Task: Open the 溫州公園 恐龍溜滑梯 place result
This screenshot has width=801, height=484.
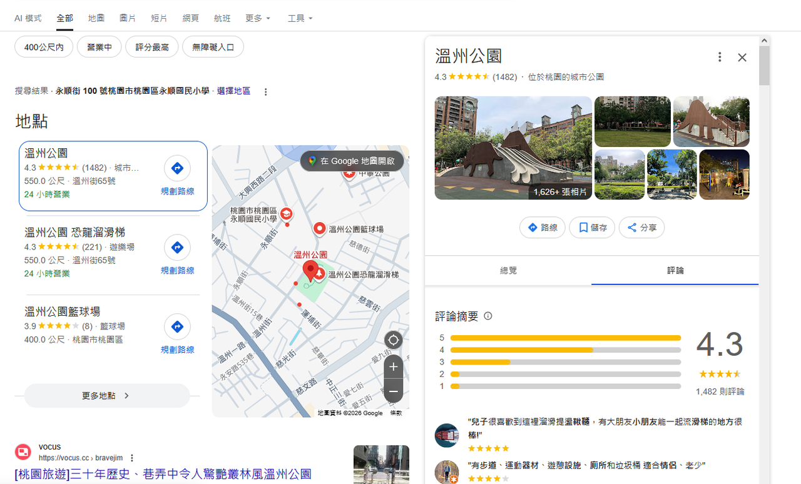Action: pyautogui.click(x=75, y=233)
